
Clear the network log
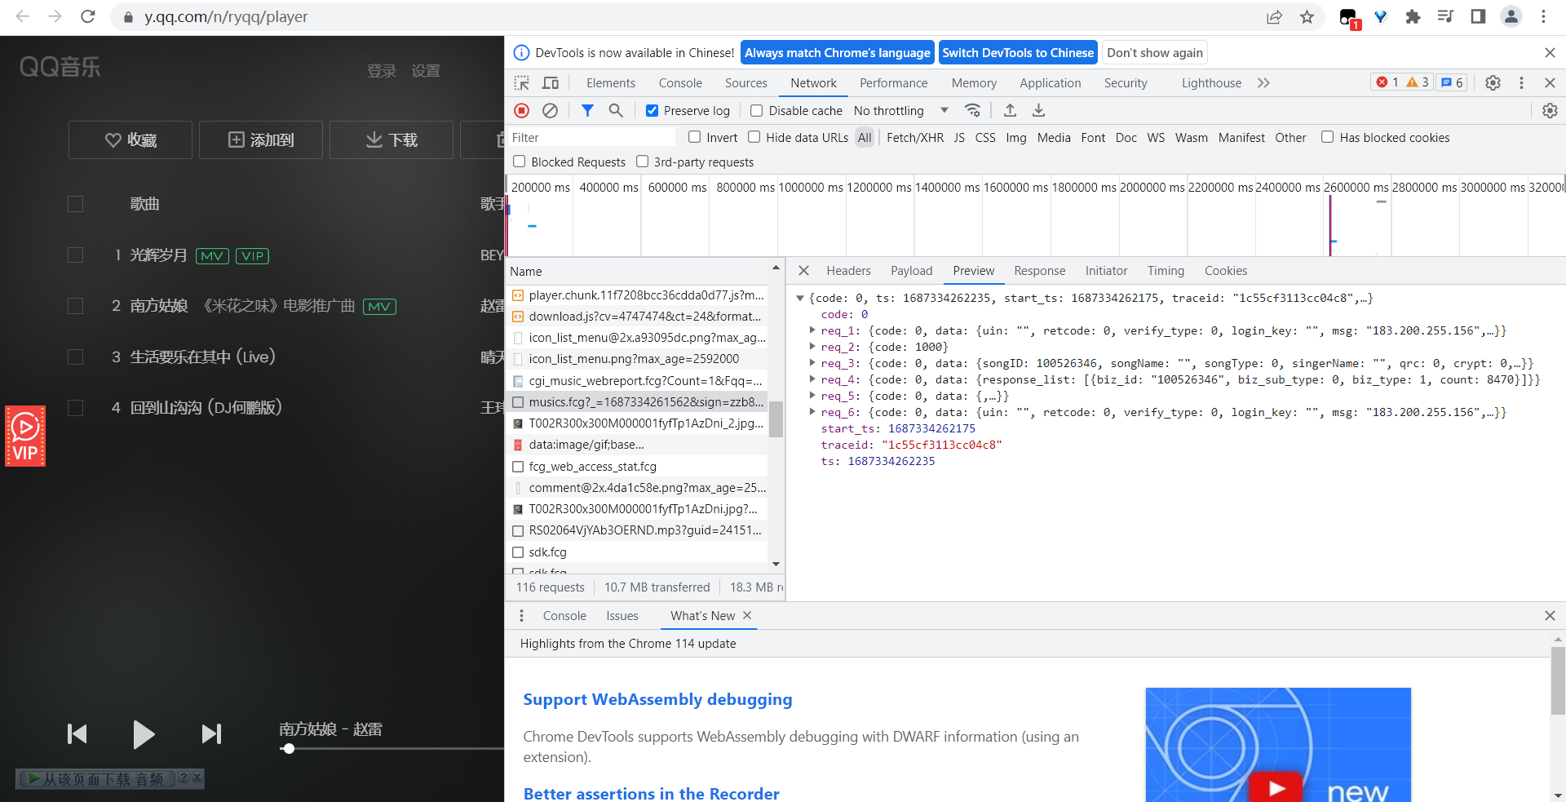tap(551, 110)
